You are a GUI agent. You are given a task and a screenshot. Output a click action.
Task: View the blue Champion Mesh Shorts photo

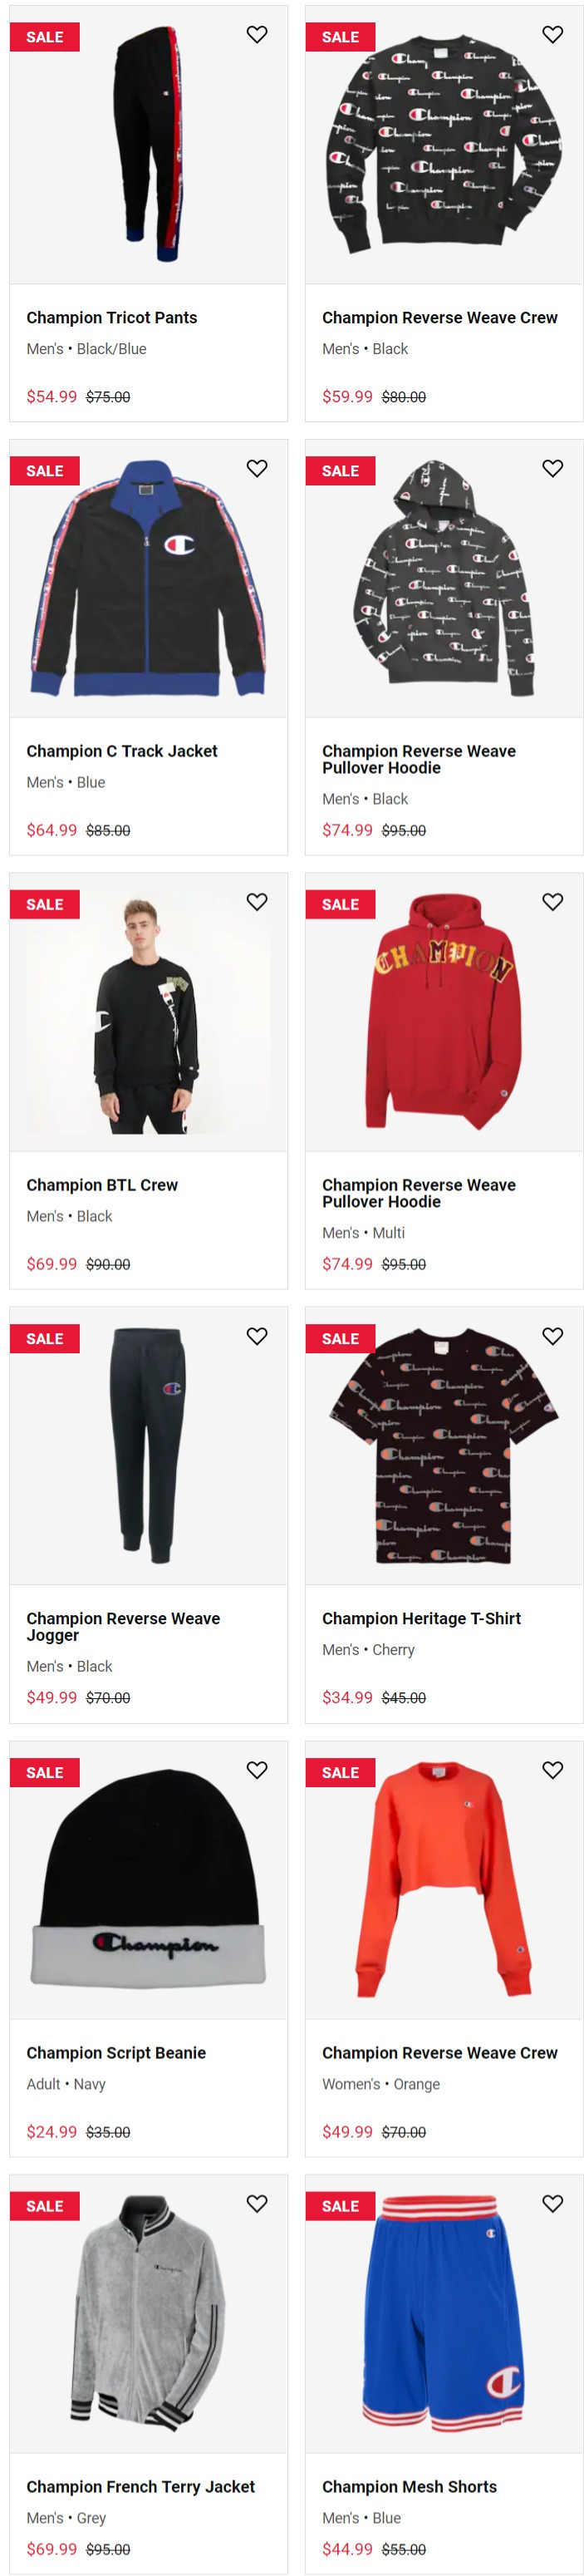click(x=444, y=2314)
